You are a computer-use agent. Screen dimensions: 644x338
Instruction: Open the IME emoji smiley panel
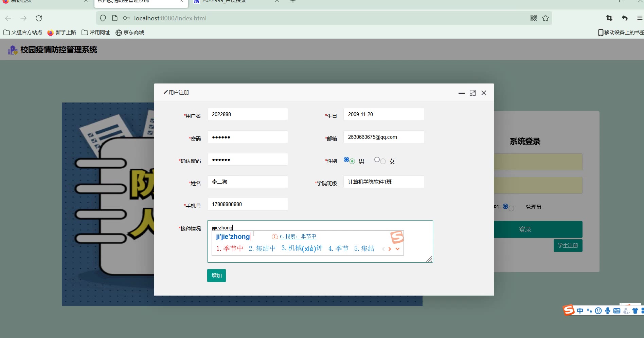point(598,311)
